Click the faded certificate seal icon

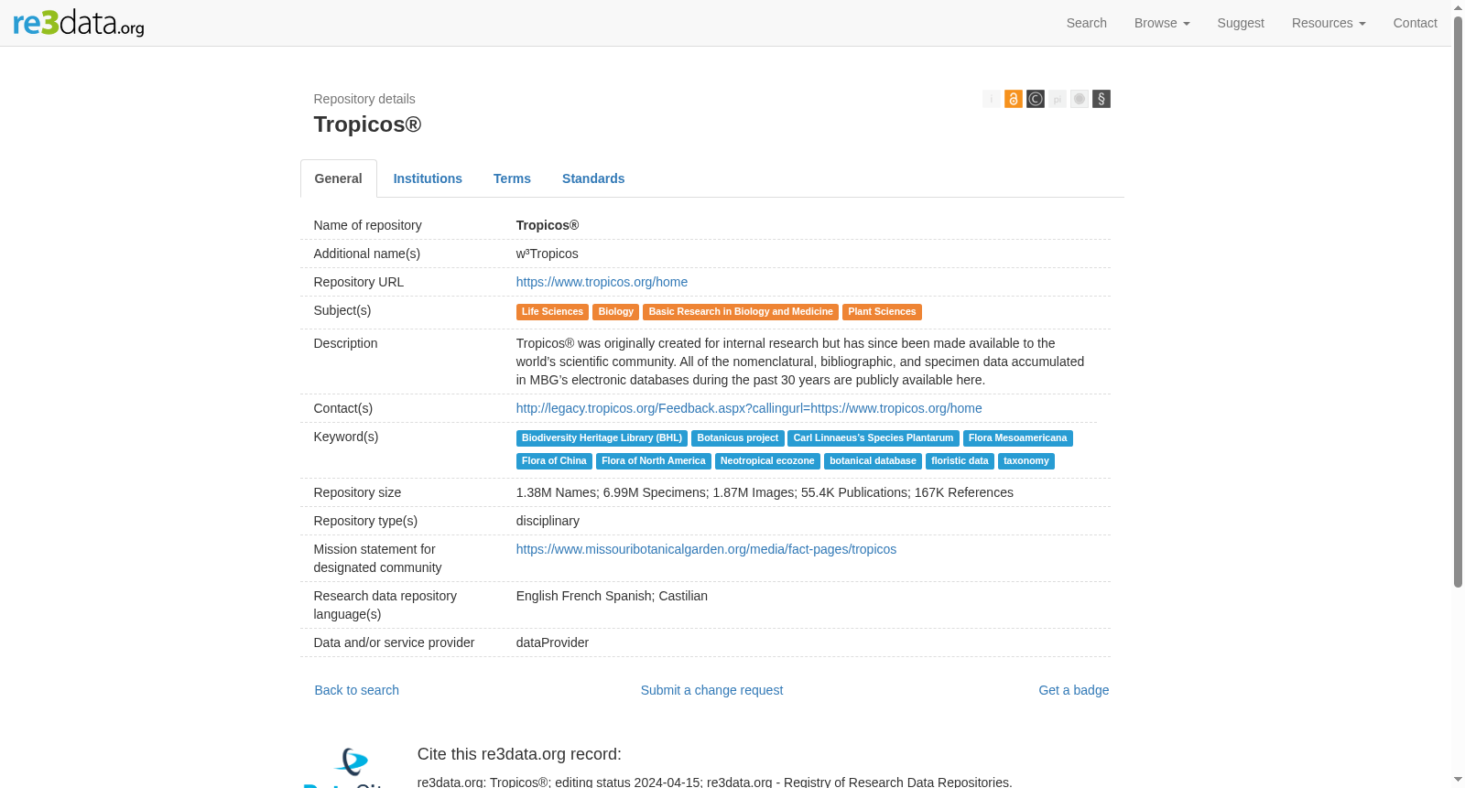coord(1080,99)
